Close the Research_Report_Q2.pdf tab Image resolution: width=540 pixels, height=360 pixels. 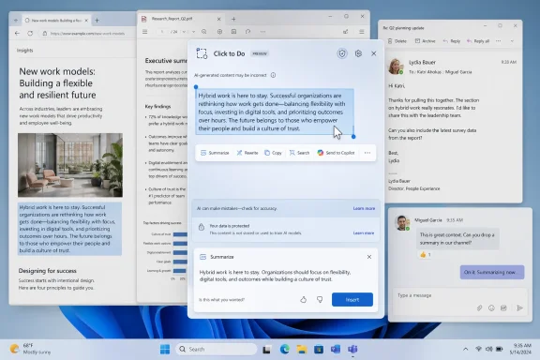218,19
